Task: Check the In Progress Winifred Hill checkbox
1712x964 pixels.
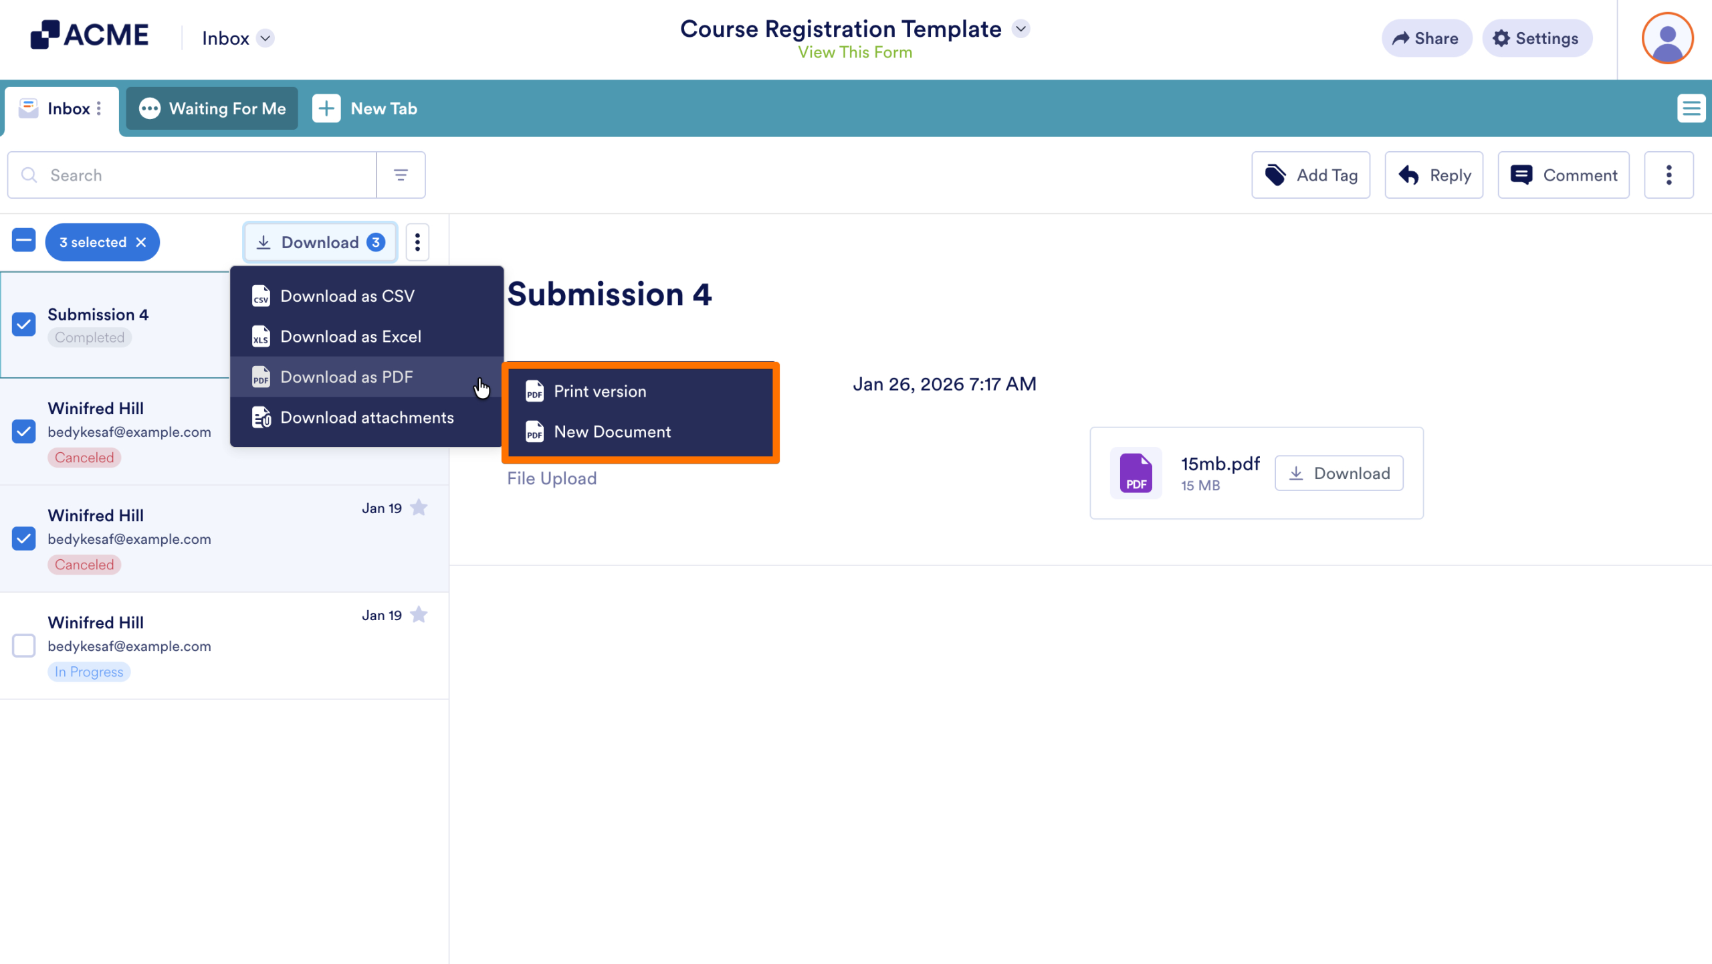Action: tap(24, 646)
